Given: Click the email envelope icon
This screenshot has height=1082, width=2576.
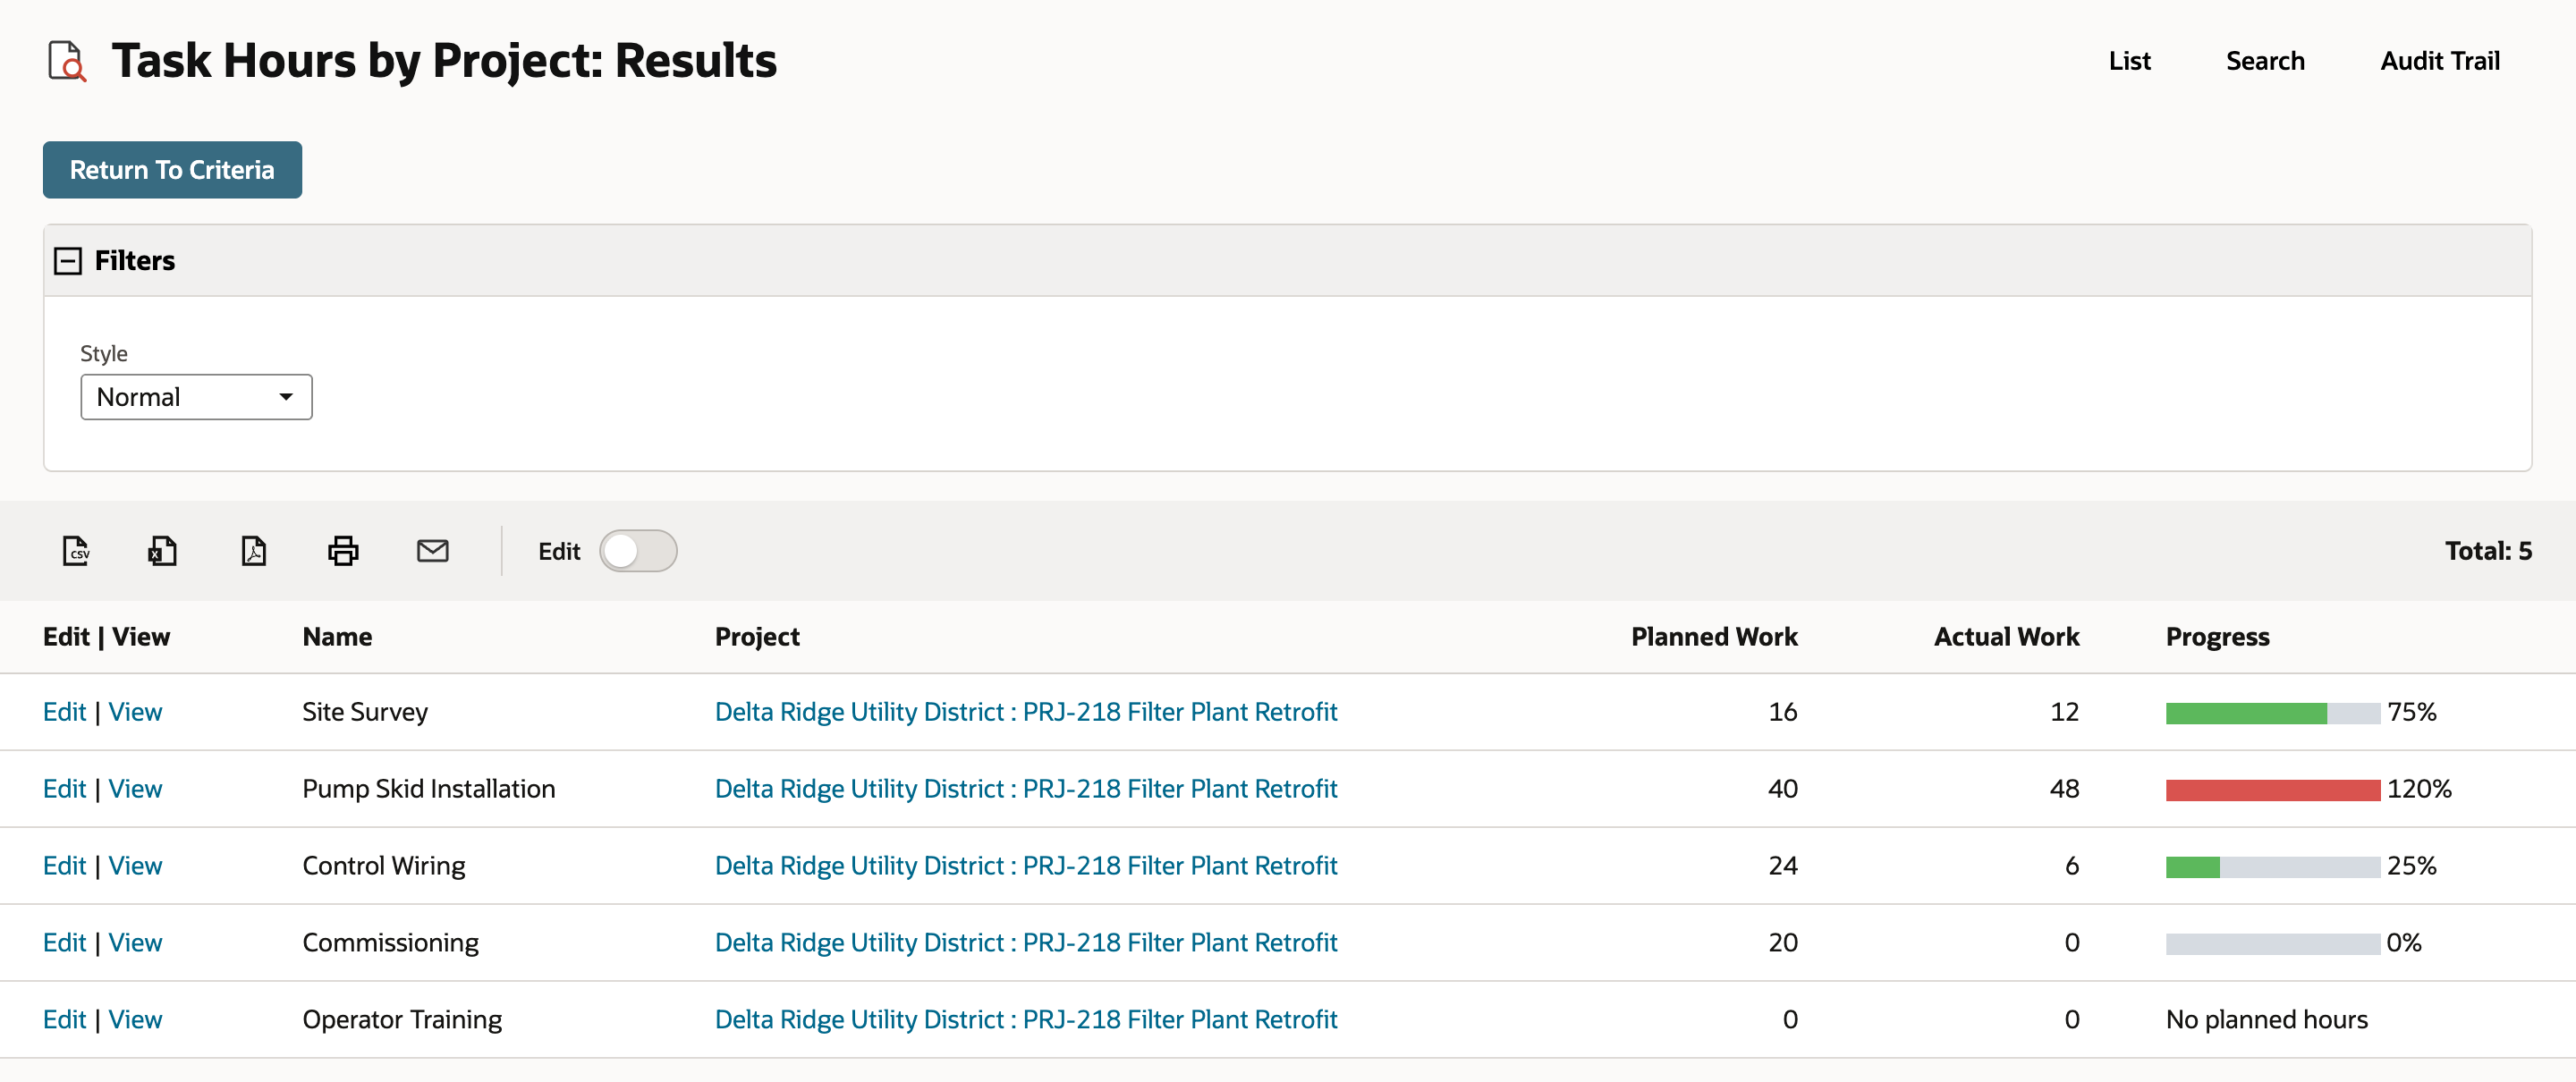Looking at the screenshot, I should point(433,551).
